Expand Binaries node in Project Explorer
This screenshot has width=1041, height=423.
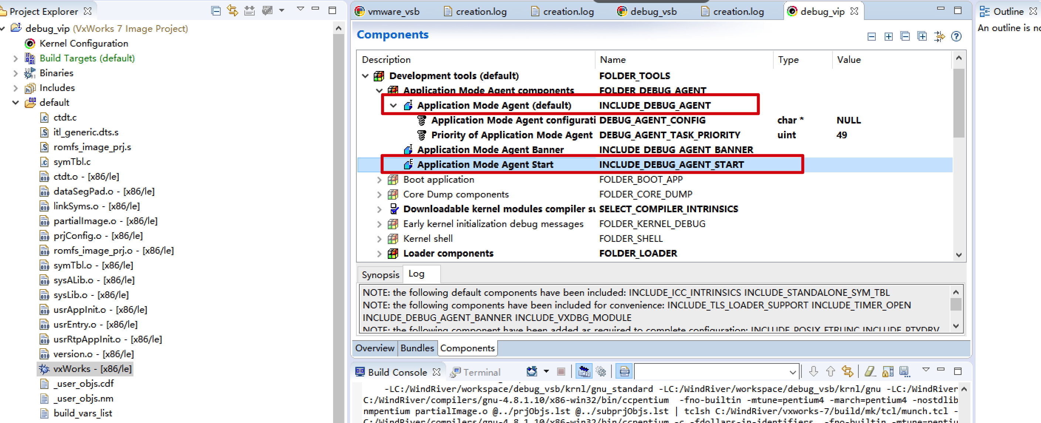pos(16,74)
